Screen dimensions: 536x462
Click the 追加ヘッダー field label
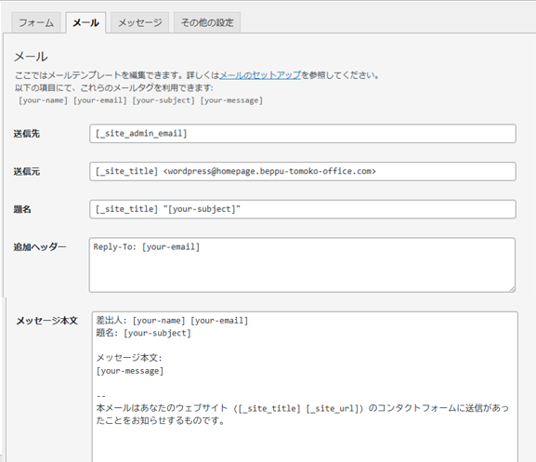coord(40,247)
